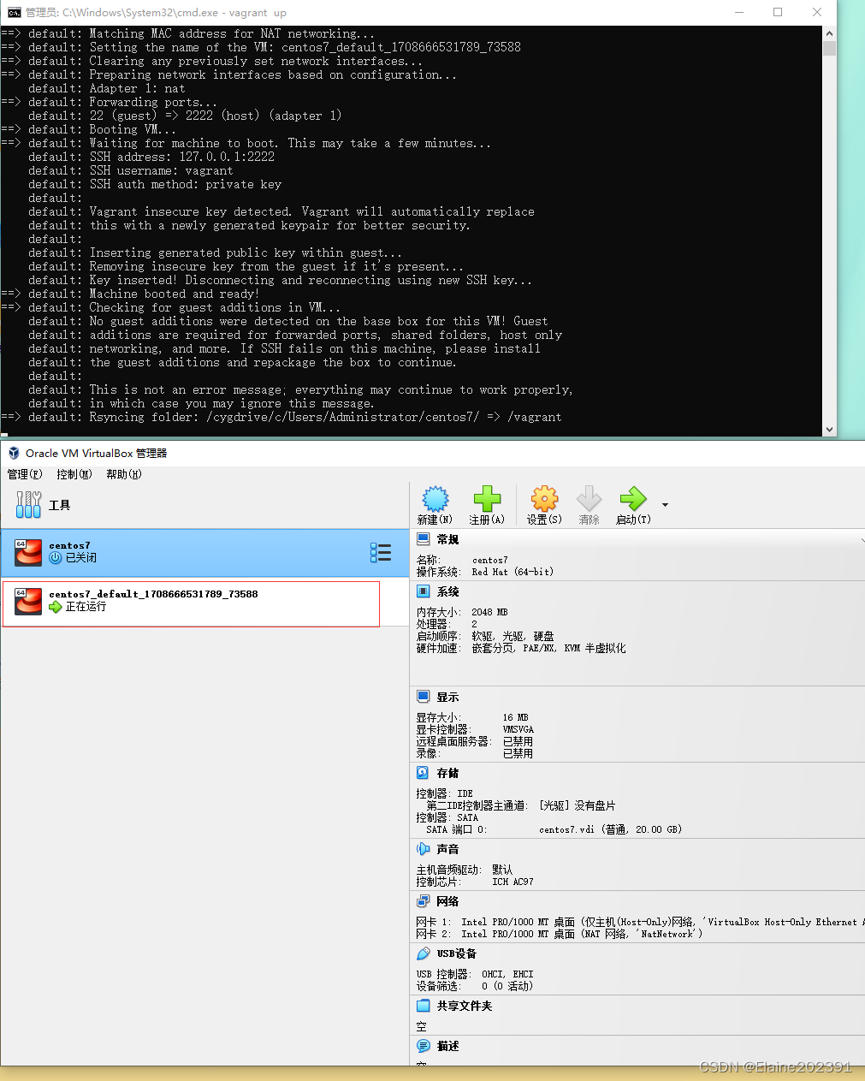The height and width of the screenshot is (1081, 865).
Task: Click the Display (显示) section icon
Action: [424, 697]
